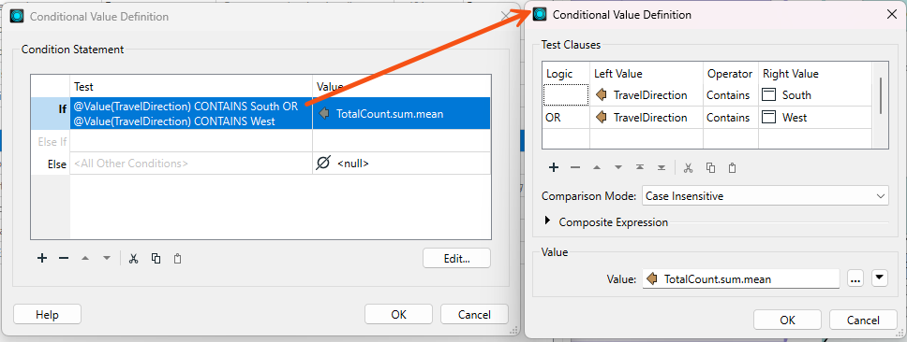Add a condition row in Condition Statement

(41, 259)
